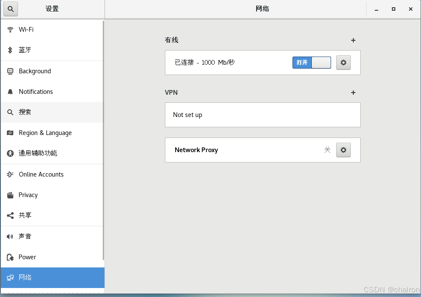This screenshot has height=297, width=421.
Task: Click the Network Proxy row label
Action: pos(196,150)
